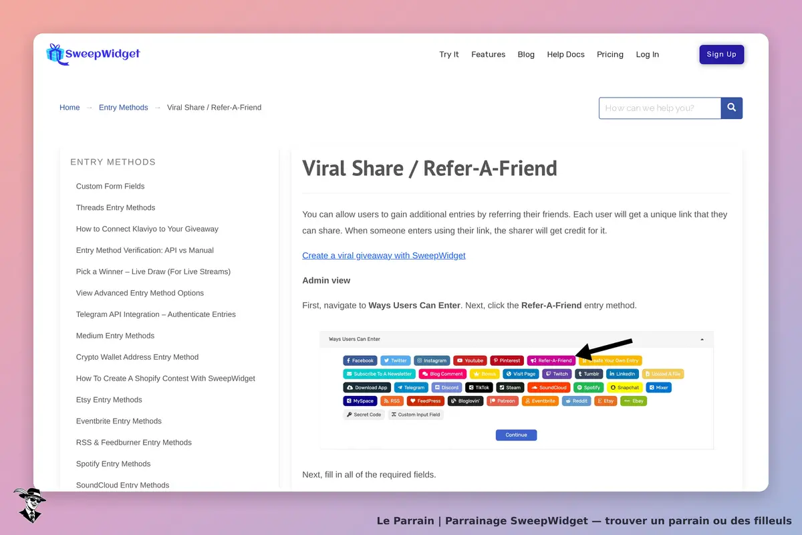
Task: Select Subscribe To A Newsletter badge
Action: (380, 374)
